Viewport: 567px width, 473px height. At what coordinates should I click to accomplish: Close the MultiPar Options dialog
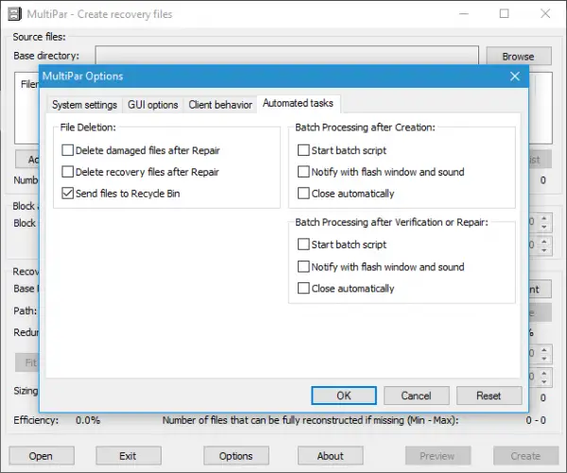tap(515, 76)
